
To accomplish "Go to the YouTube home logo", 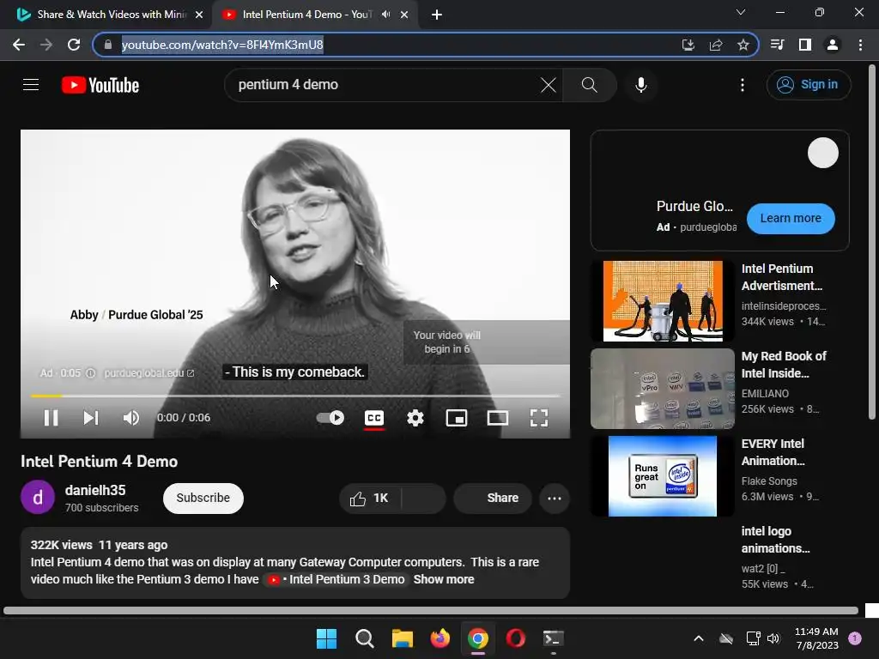I will coord(100,85).
